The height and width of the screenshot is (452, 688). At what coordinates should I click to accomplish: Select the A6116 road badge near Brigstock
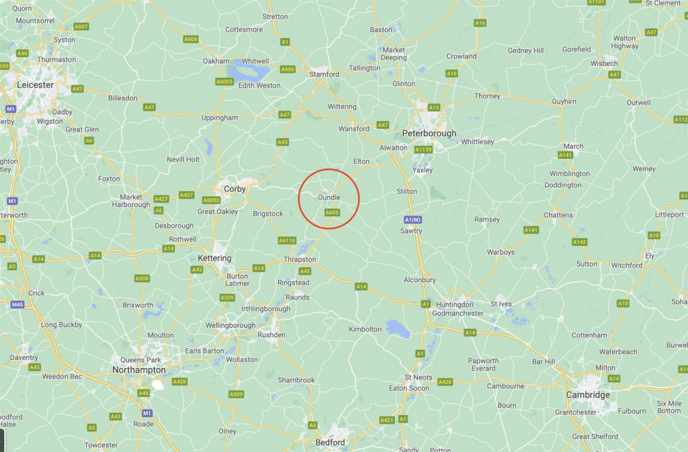[x=288, y=240]
